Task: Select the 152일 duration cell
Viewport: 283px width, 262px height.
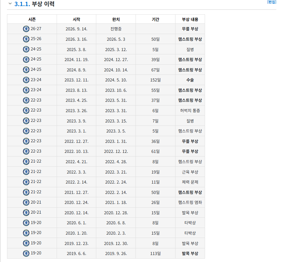Action: [x=155, y=80]
